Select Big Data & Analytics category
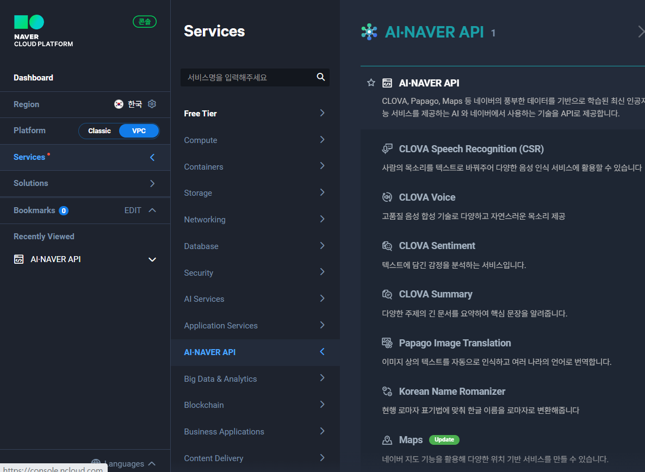Screen dimensions: 645x472 point(255,378)
